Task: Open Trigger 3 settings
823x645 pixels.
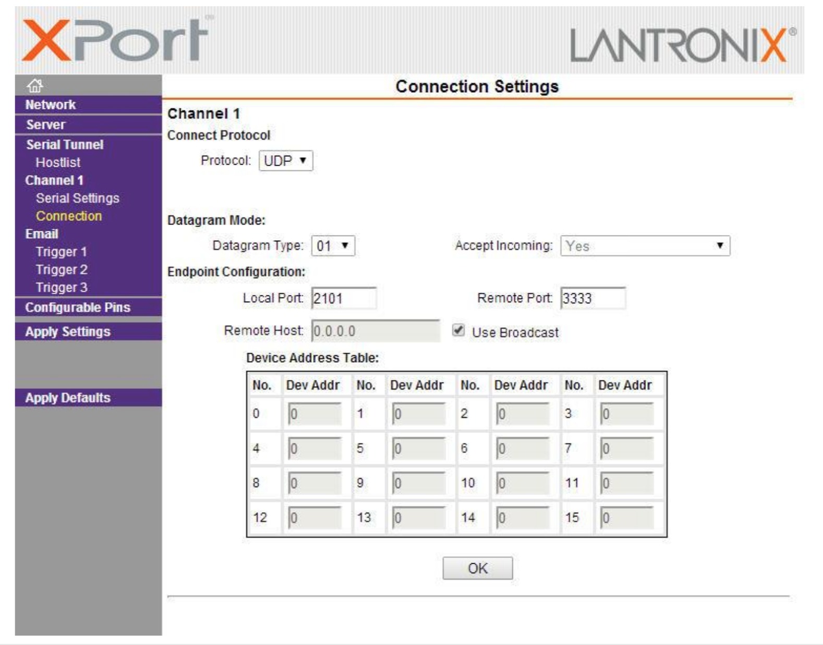Action: (x=62, y=287)
